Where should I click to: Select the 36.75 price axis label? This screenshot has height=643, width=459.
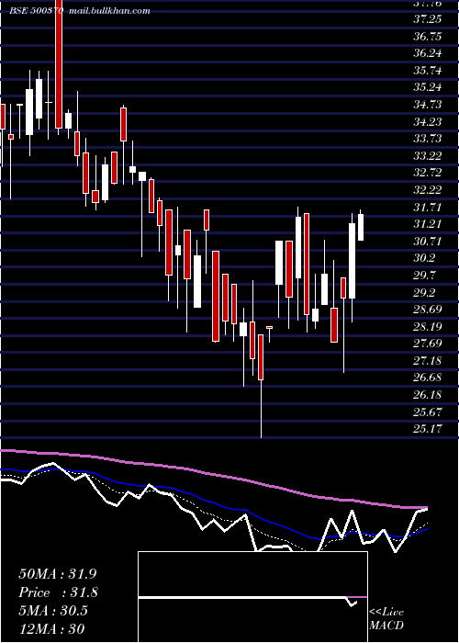coord(428,37)
